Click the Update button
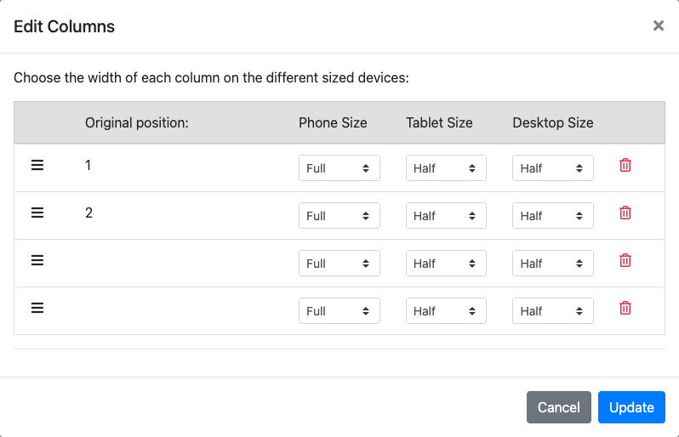Viewport: 679px width, 437px height. 630,407
